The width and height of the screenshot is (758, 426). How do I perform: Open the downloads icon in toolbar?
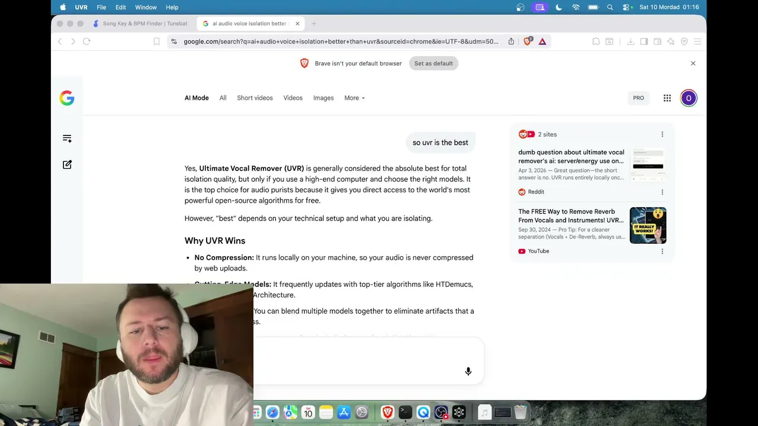(x=631, y=41)
